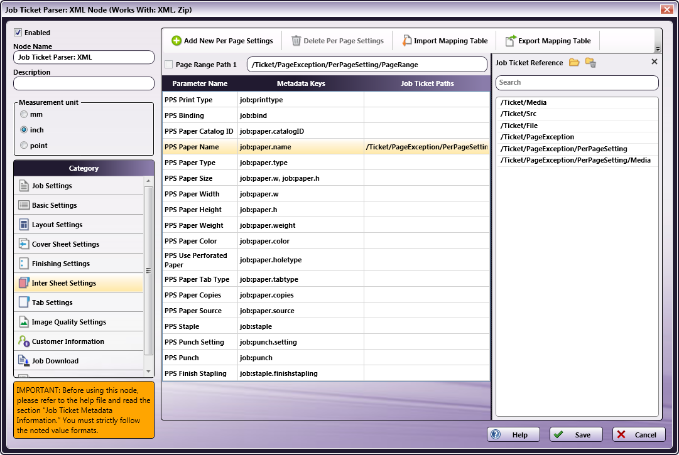Click the Export Mapping Table icon
Viewport: 679px width, 455px height.
(x=511, y=41)
